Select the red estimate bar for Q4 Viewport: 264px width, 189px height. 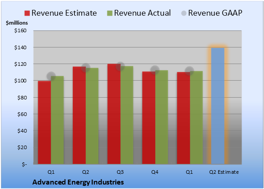149,118
